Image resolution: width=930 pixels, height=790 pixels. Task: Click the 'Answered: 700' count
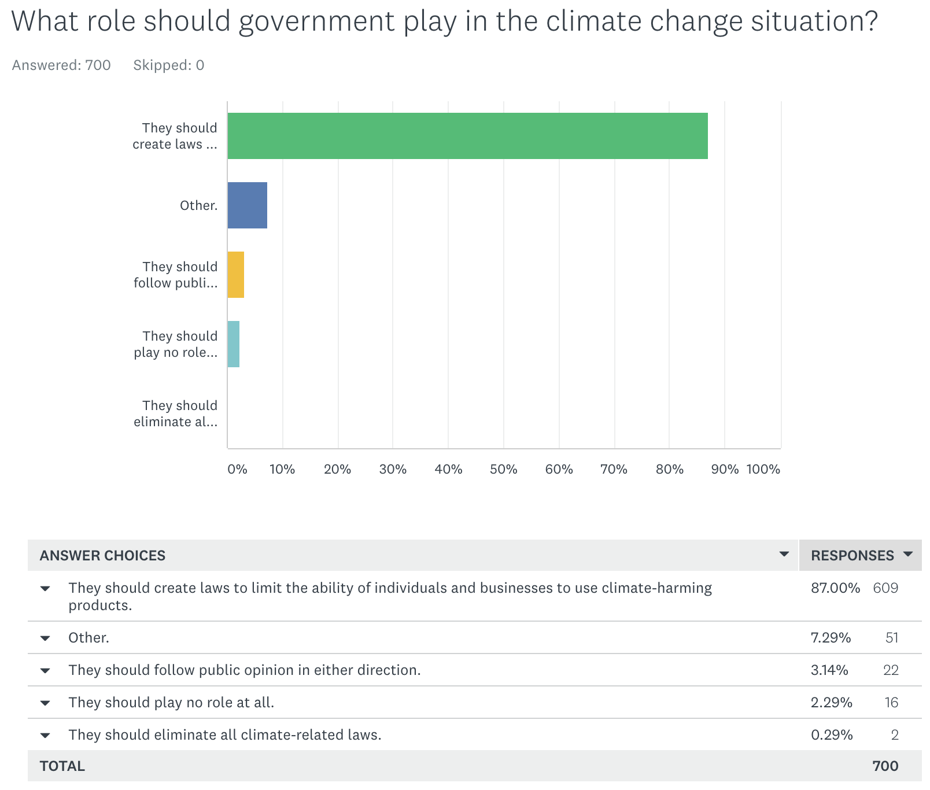pos(61,65)
